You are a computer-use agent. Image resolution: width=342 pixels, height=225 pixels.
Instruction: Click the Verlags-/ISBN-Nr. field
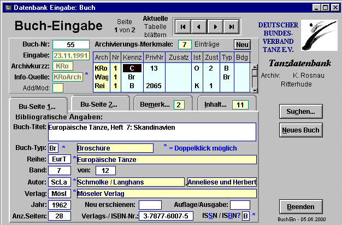point(166,216)
